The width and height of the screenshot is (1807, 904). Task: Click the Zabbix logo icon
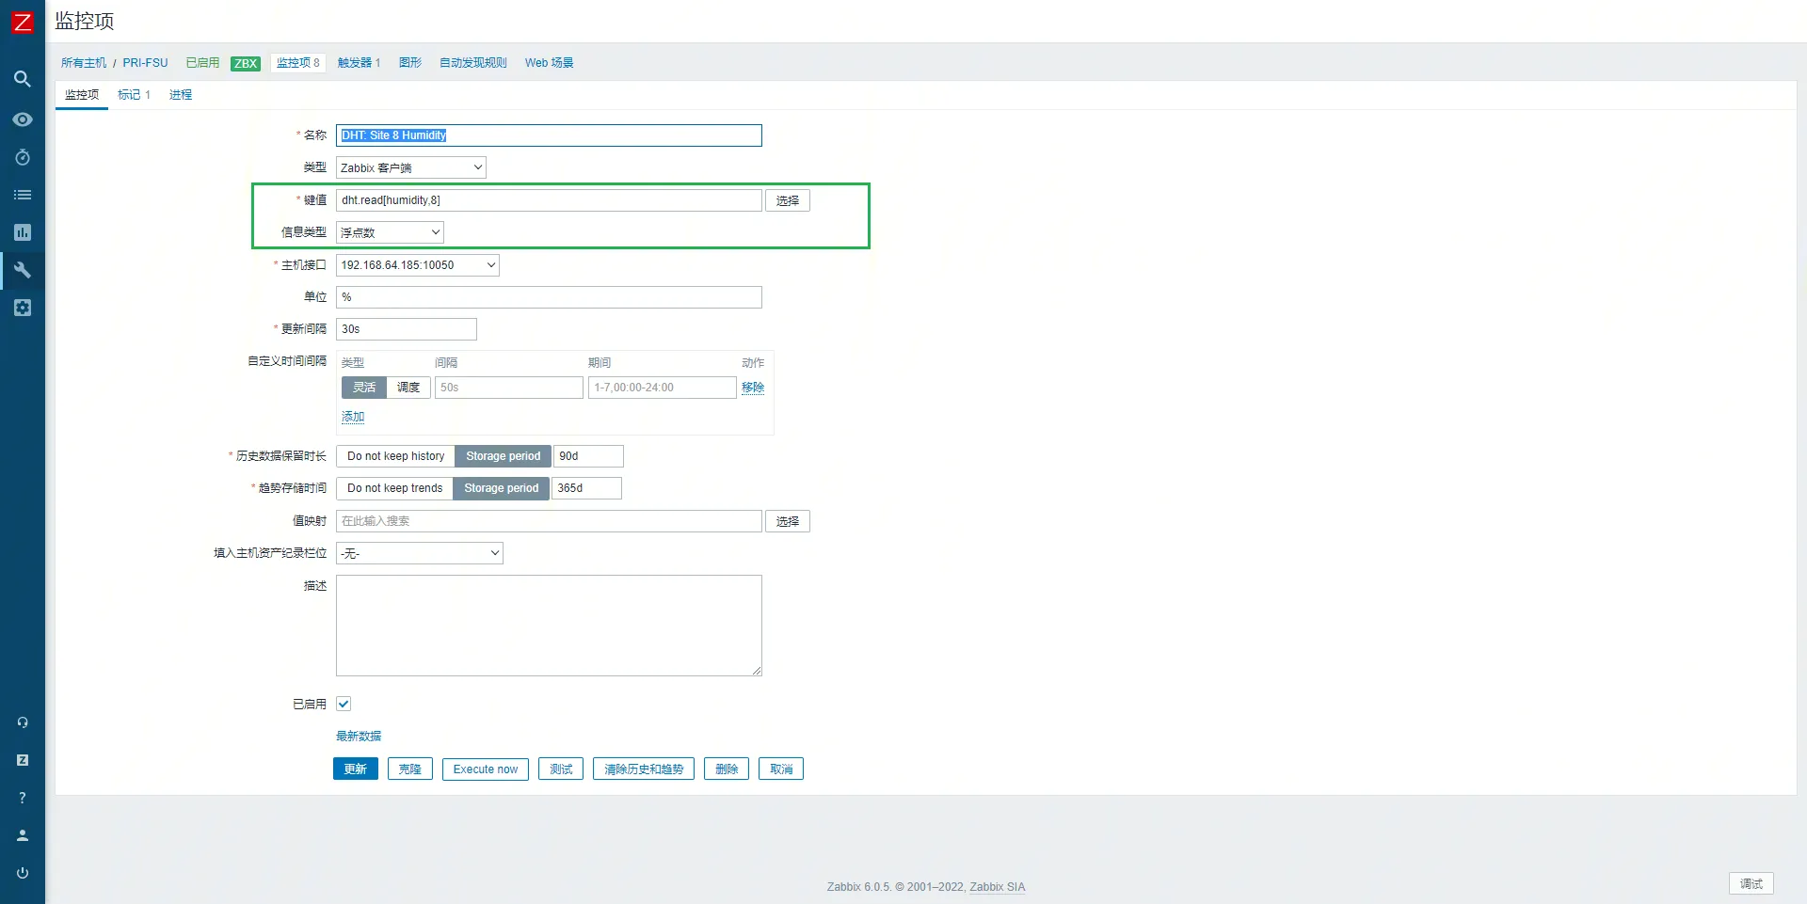pos(22,22)
